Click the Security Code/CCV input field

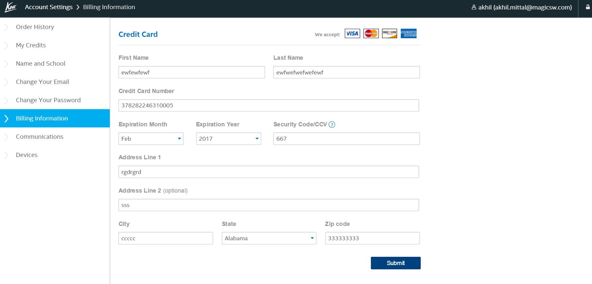tap(347, 139)
